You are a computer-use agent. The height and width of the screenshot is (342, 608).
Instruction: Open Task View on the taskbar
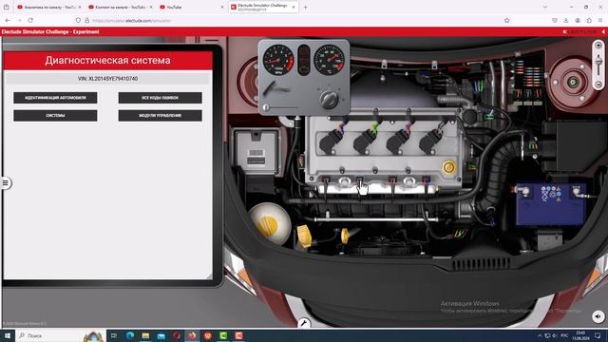pyautogui.click(x=114, y=335)
